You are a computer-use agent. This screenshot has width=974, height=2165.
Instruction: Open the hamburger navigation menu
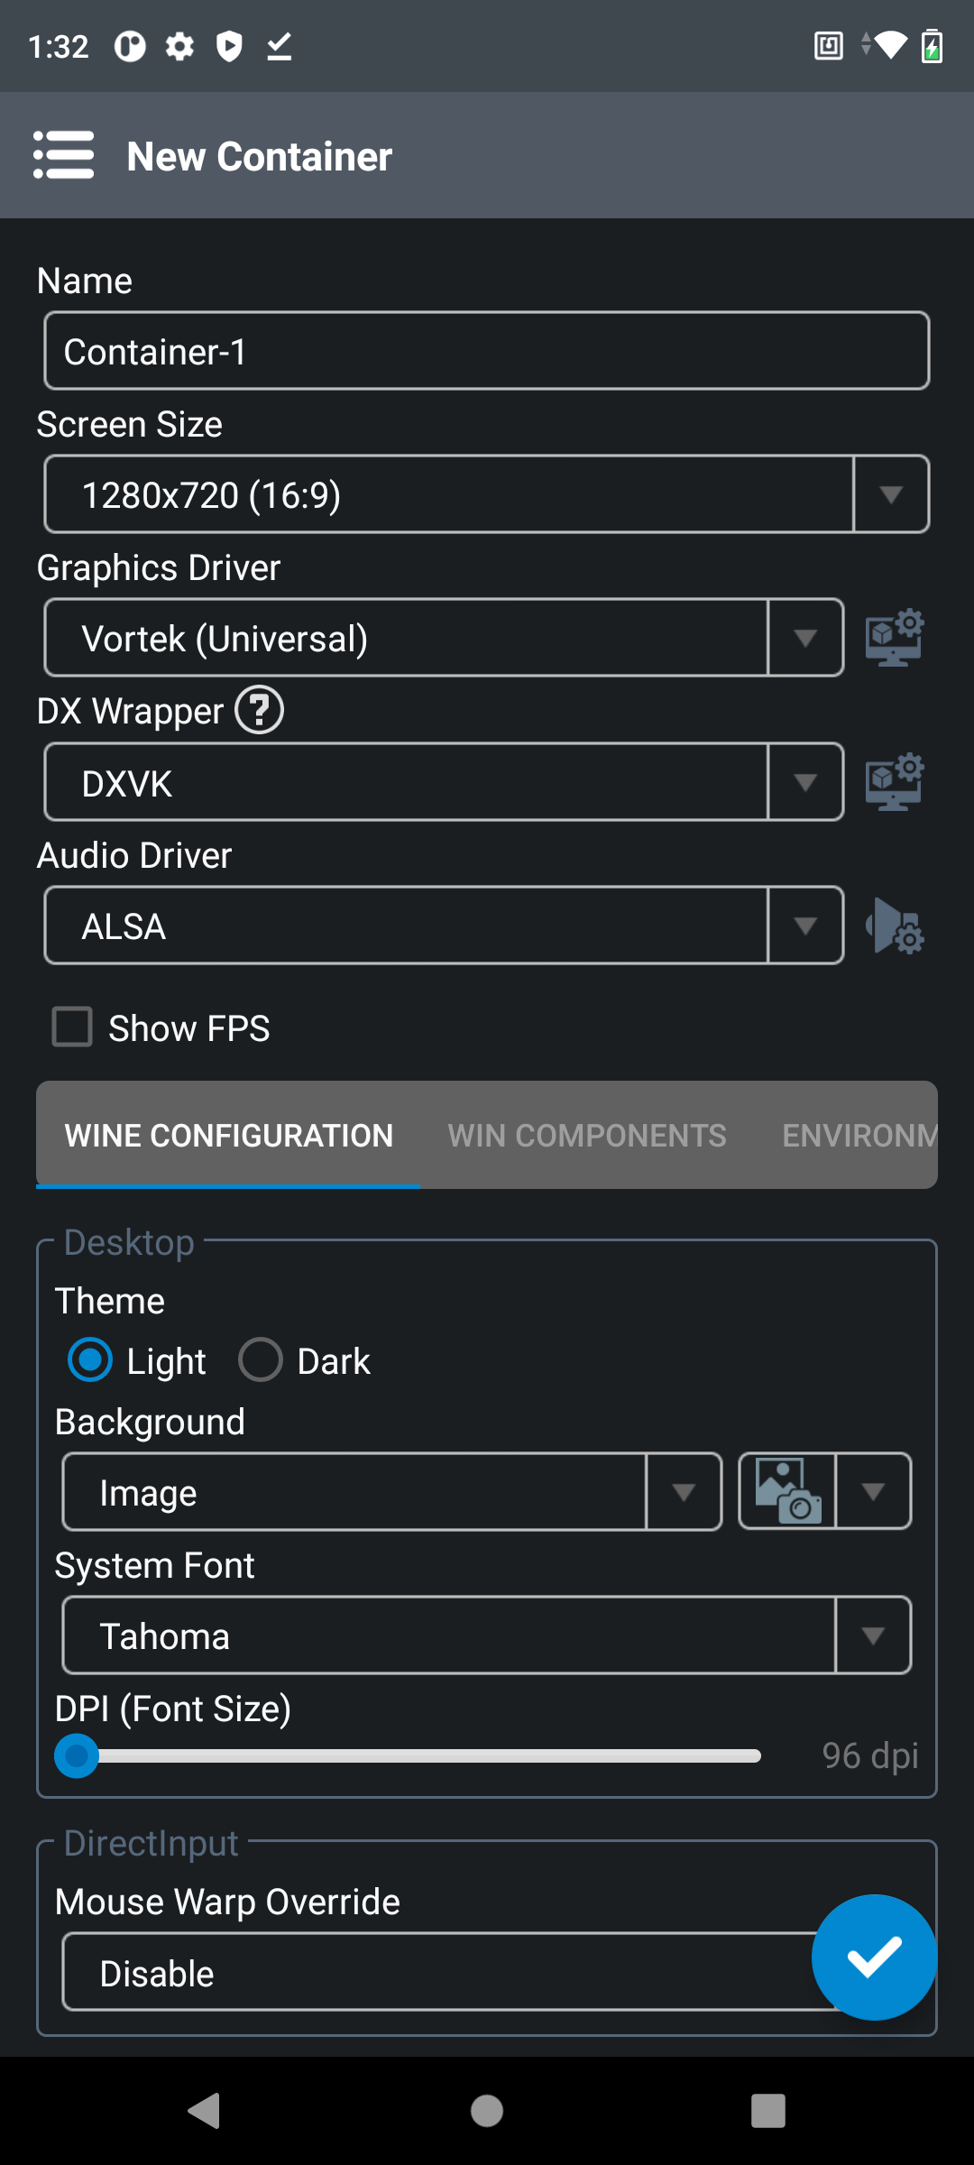[63, 155]
